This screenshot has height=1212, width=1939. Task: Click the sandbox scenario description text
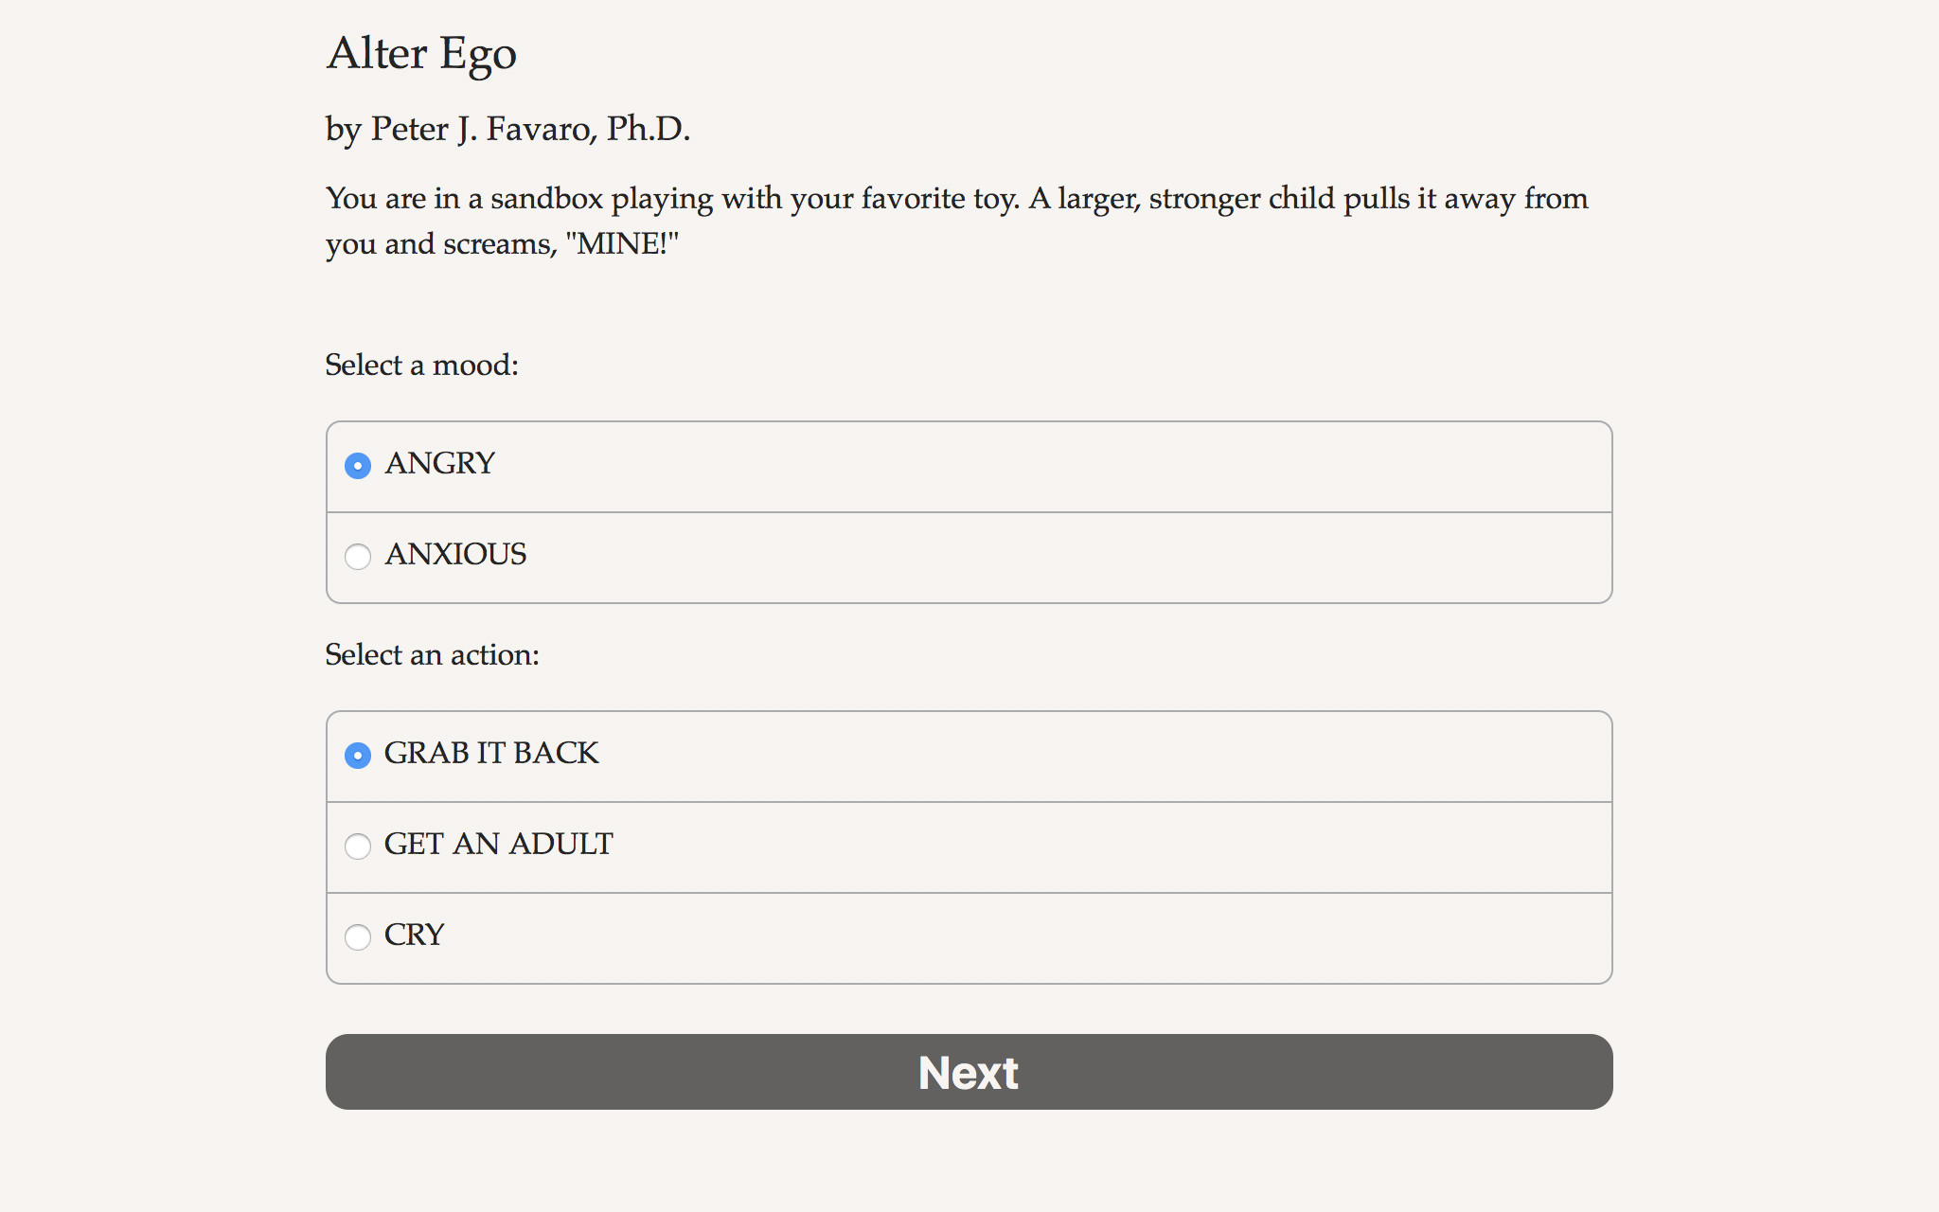956,220
